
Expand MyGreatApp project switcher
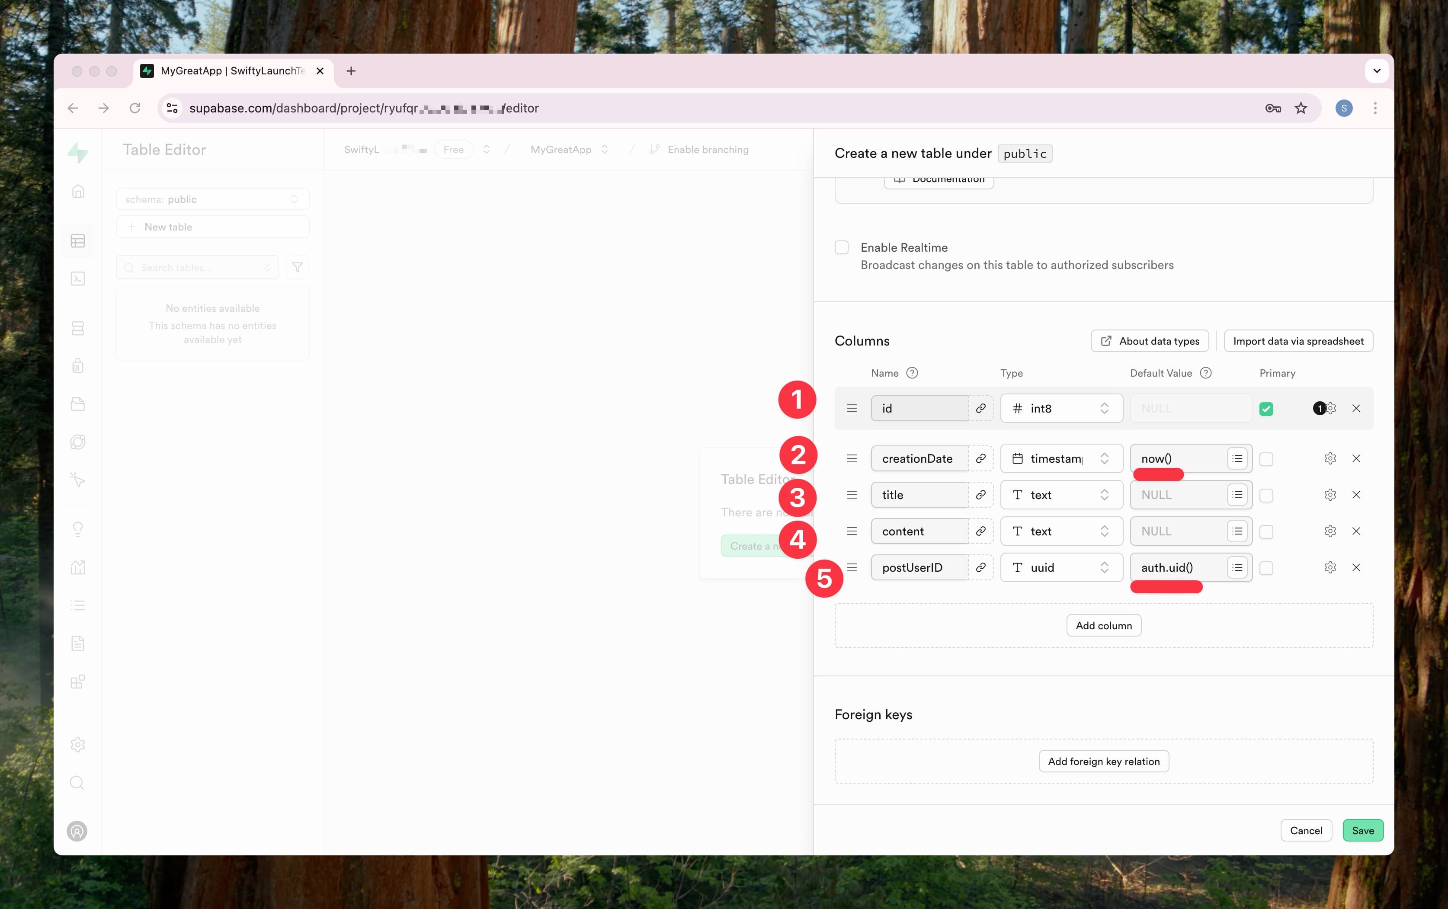(x=605, y=149)
